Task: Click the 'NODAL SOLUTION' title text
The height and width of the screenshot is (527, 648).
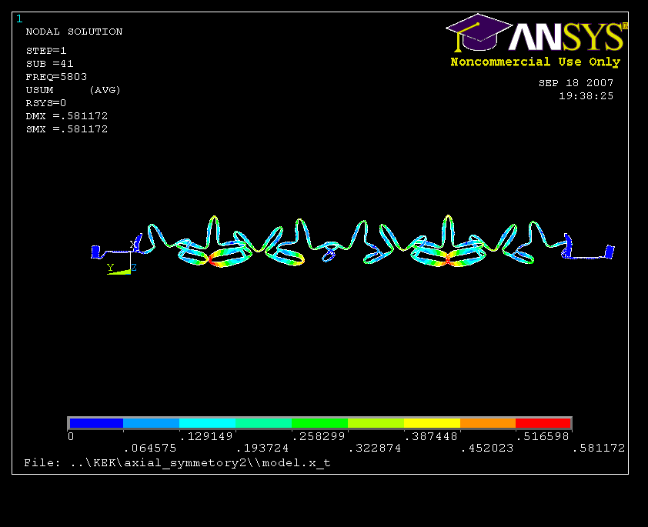Action: [x=74, y=32]
